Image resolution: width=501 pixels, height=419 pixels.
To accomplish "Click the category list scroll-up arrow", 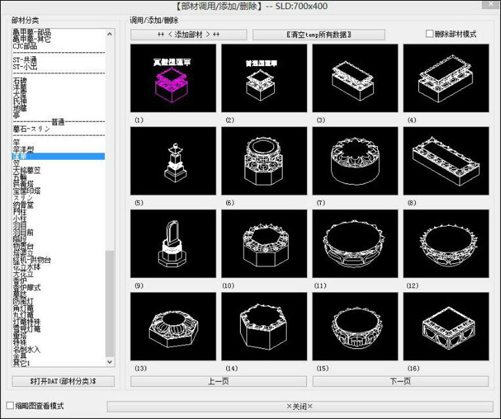I will click(110, 33).
